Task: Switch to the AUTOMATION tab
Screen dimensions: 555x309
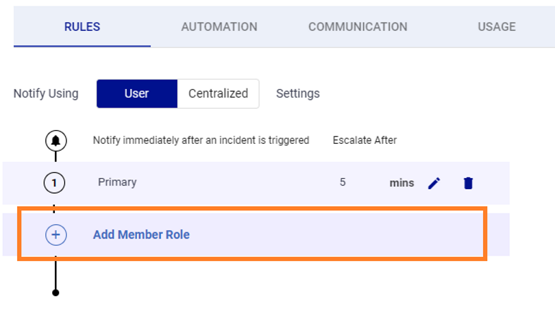Action: (x=219, y=27)
